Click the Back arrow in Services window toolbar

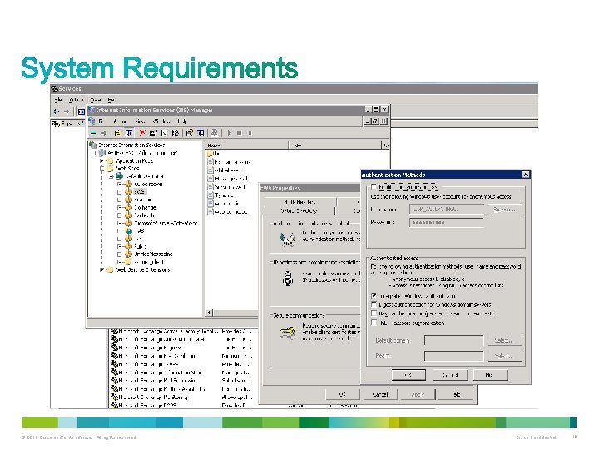click(57, 111)
